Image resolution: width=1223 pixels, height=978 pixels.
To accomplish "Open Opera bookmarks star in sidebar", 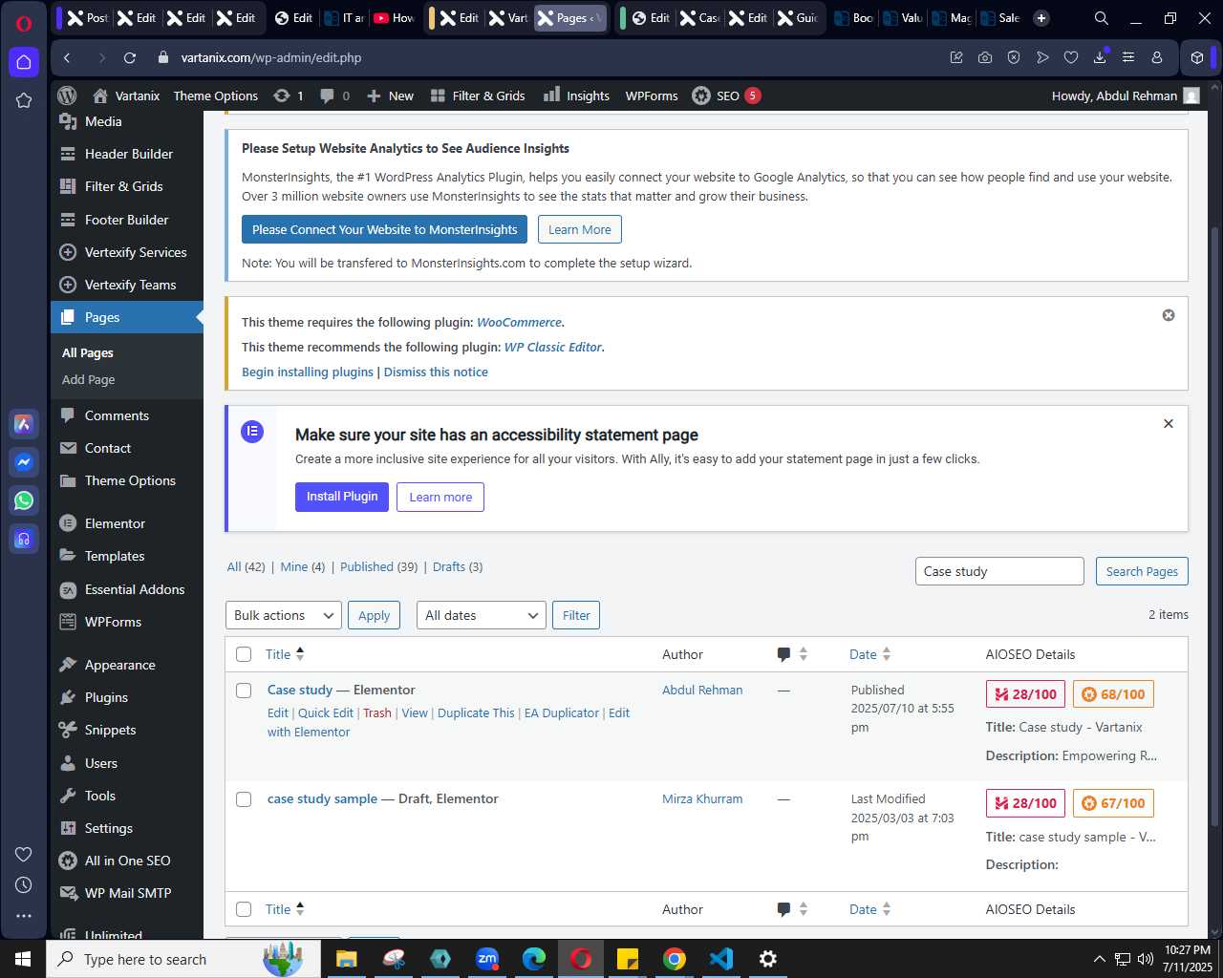I will click(x=24, y=100).
